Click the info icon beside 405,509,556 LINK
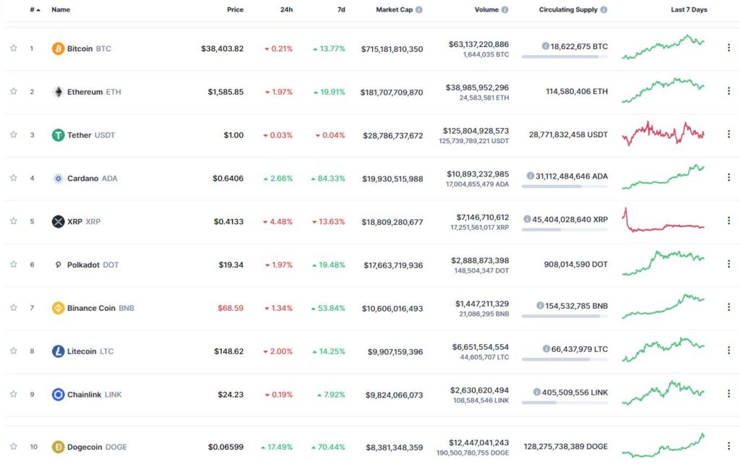The height and width of the screenshot is (467, 740). [537, 392]
